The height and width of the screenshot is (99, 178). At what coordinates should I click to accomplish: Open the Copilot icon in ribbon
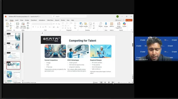click(x=124, y=24)
